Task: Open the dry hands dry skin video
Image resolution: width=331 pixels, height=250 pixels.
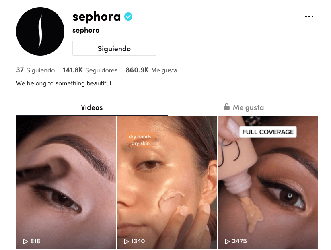Action: [167, 183]
